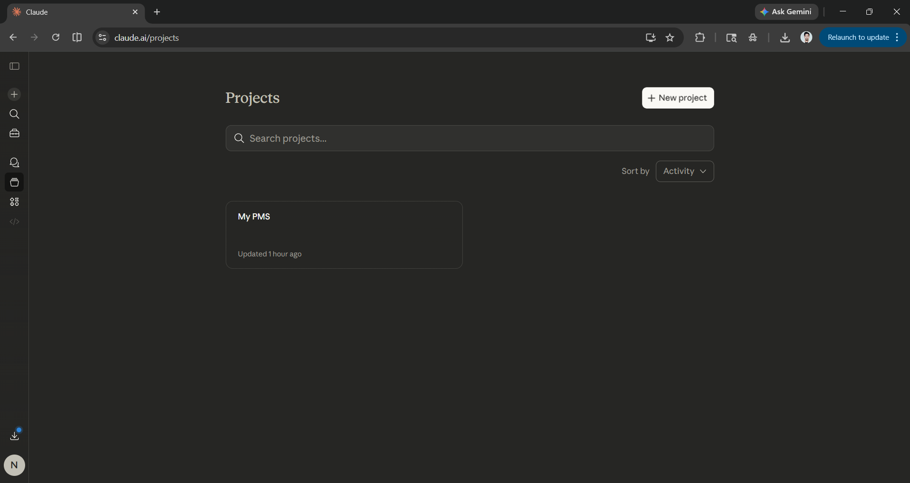Image resolution: width=910 pixels, height=483 pixels.
Task: Switch to the Claude browser tab
Action: [71, 12]
